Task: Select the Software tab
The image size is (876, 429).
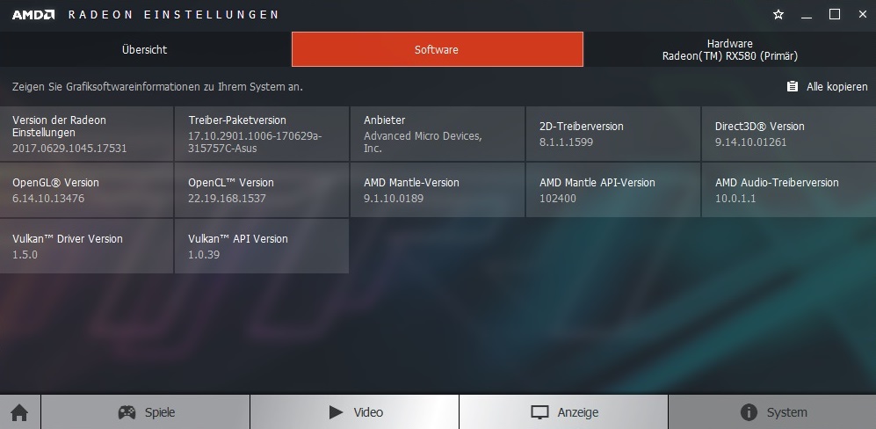Action: pos(438,49)
